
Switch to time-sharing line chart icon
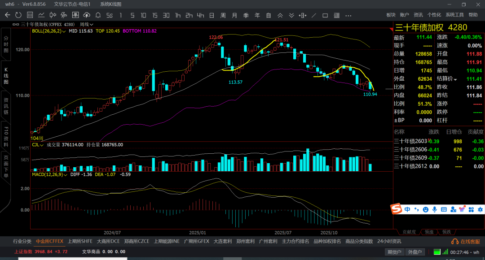coord(41,15)
